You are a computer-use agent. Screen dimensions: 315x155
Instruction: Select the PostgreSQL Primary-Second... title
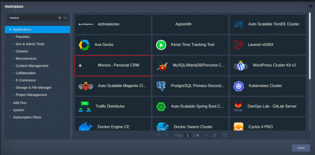tap(197, 86)
